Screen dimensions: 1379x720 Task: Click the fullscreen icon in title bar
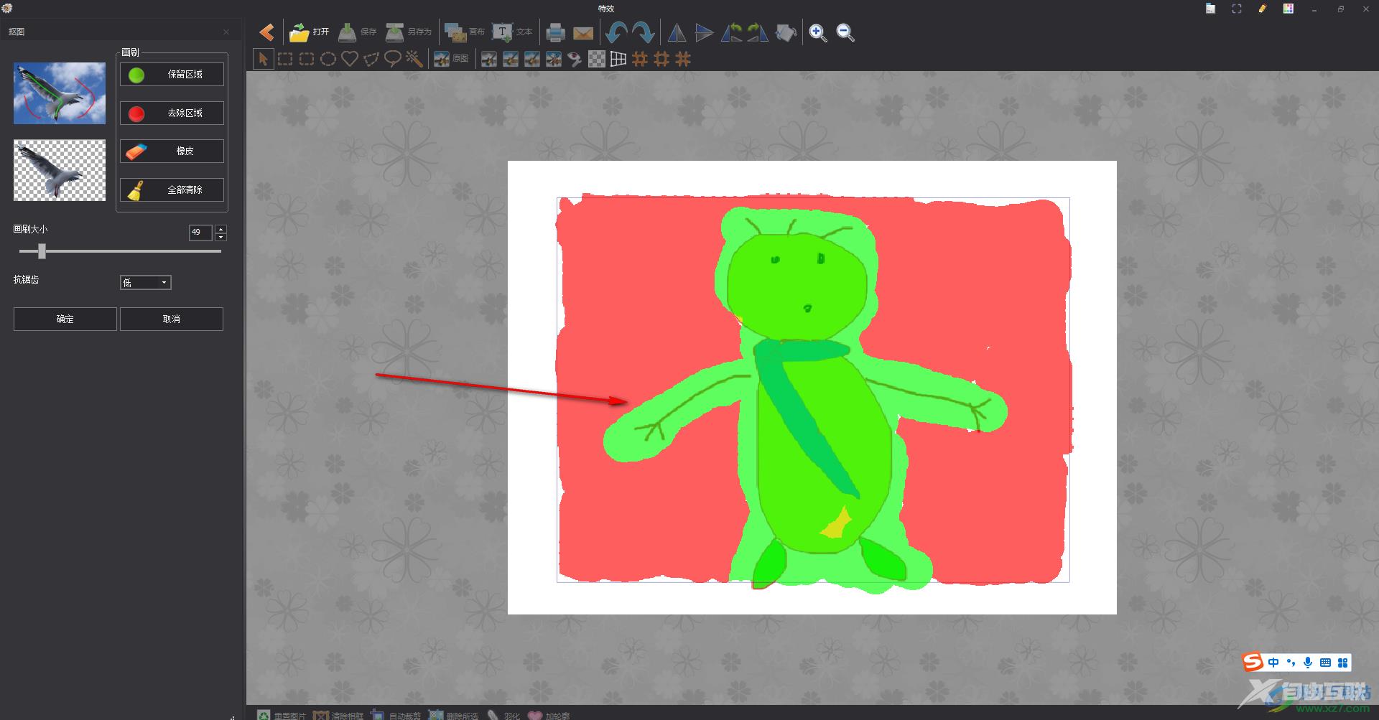pos(1237,9)
